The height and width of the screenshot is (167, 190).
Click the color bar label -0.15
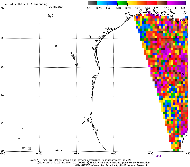pos(166,8)
